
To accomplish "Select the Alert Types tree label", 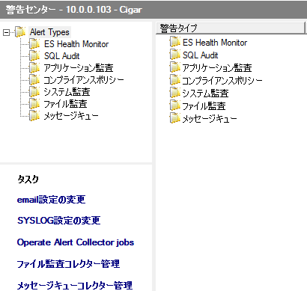I will coord(49,32).
